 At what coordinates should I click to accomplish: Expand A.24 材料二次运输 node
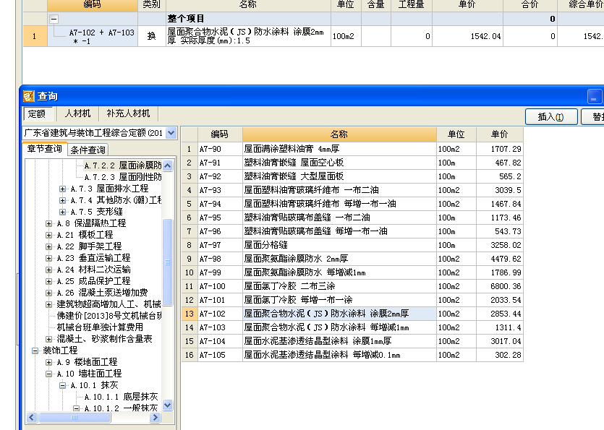pos(48,270)
